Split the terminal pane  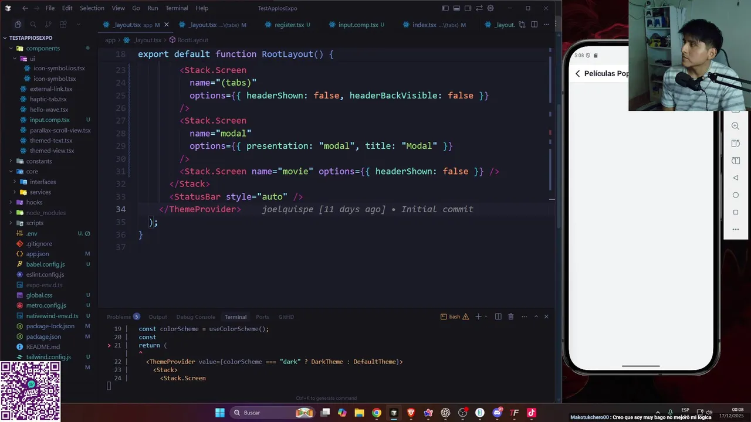coord(498,316)
